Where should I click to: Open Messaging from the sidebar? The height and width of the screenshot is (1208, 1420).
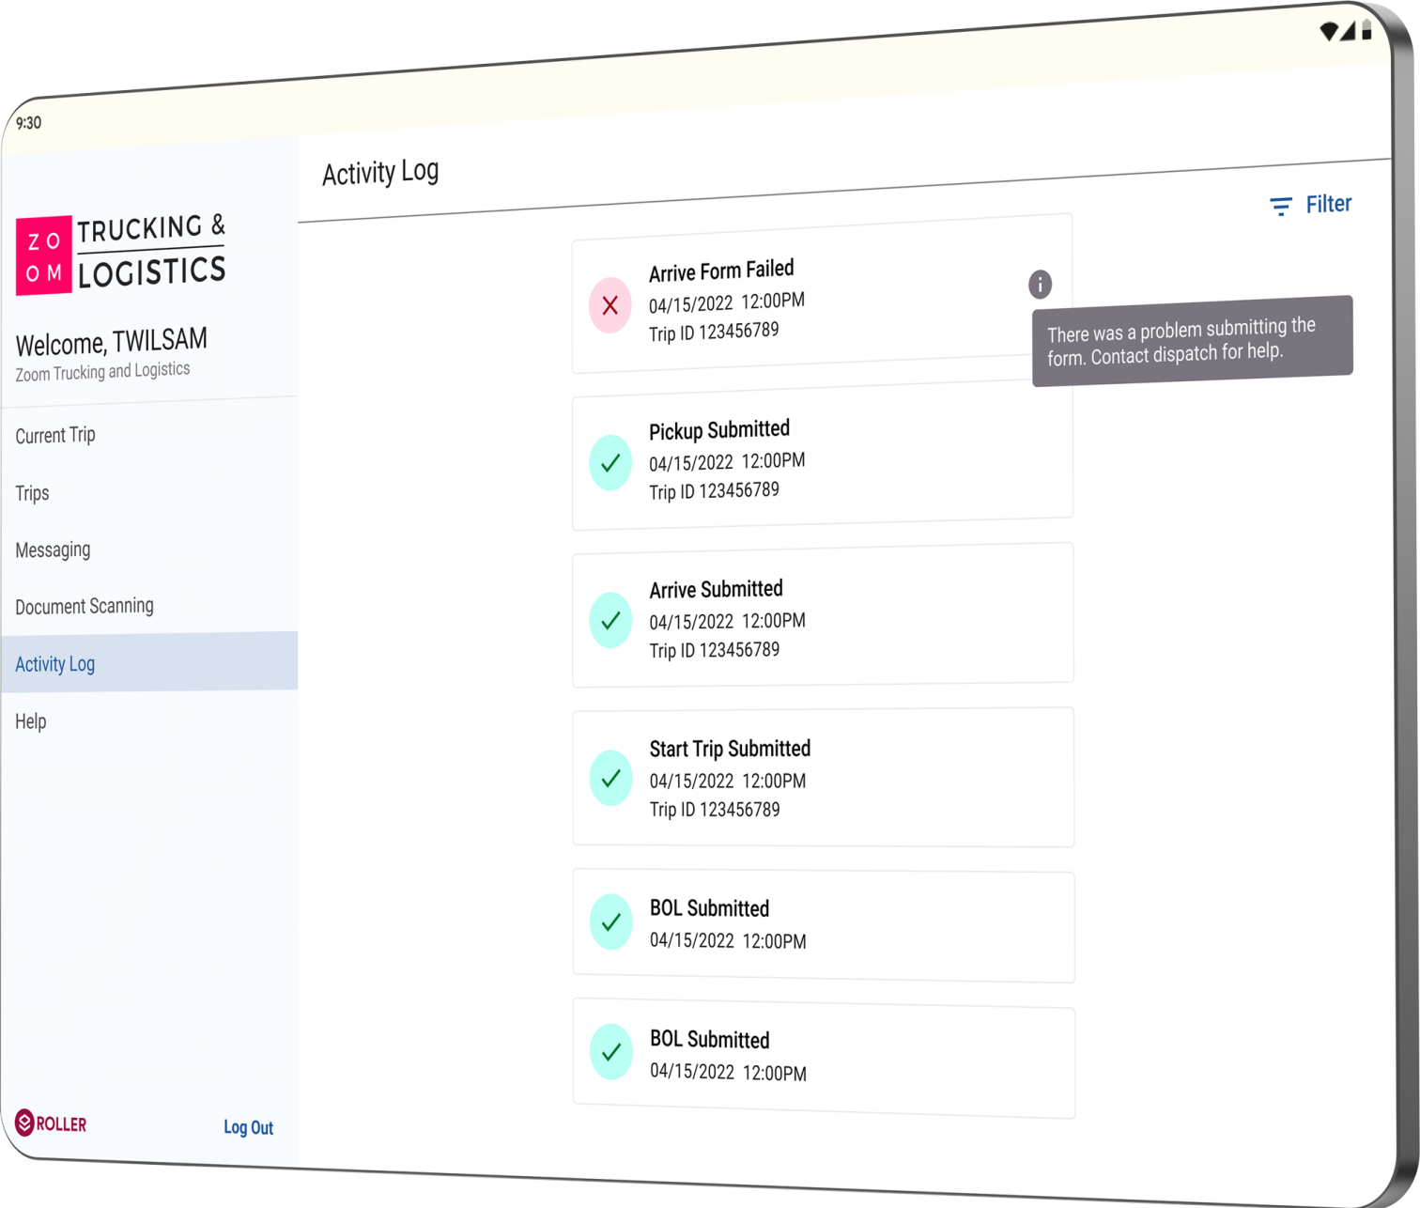[x=54, y=550]
